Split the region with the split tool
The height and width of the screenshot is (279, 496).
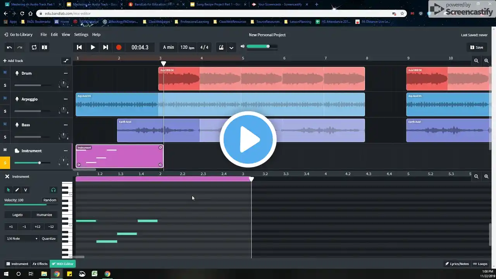click(45, 47)
